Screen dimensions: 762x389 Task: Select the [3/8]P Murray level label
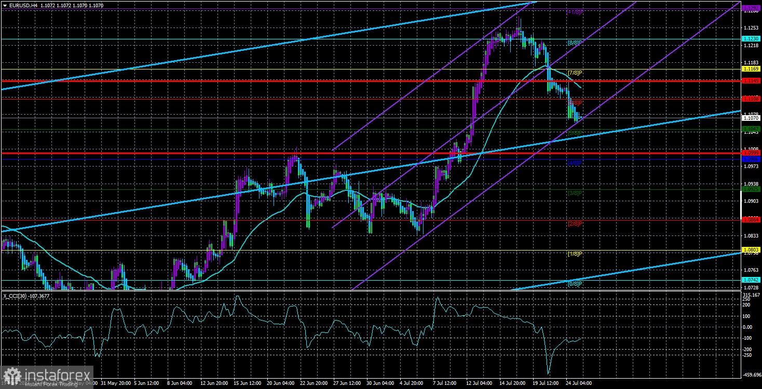574,193
